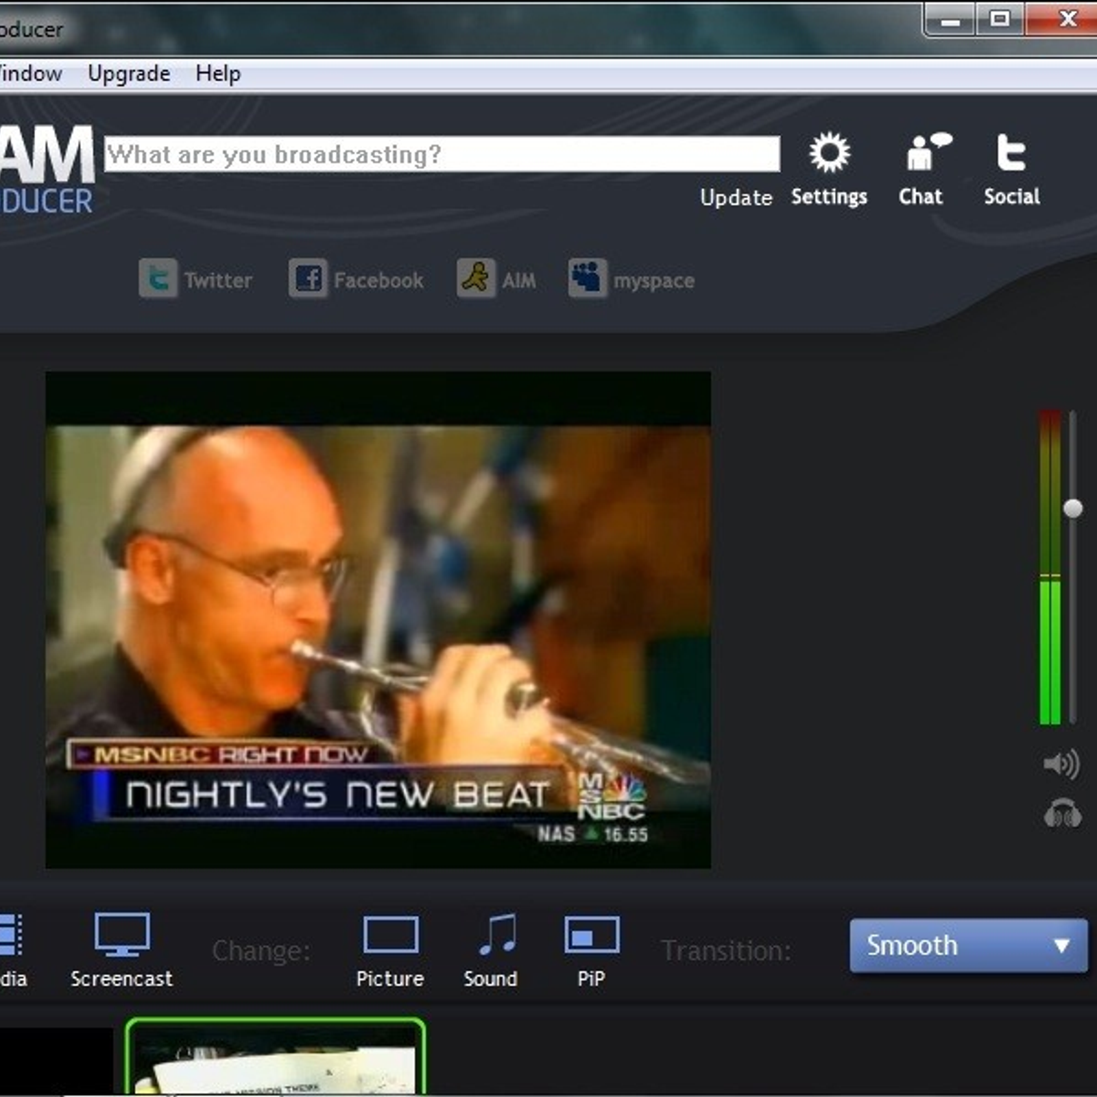
Task: Select the Screencast monitor icon
Action: [122, 935]
